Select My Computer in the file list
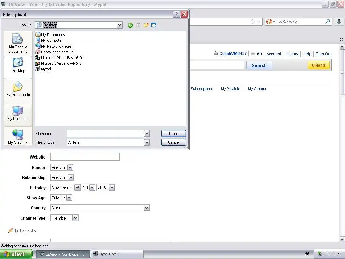345x259 pixels. 49,40
